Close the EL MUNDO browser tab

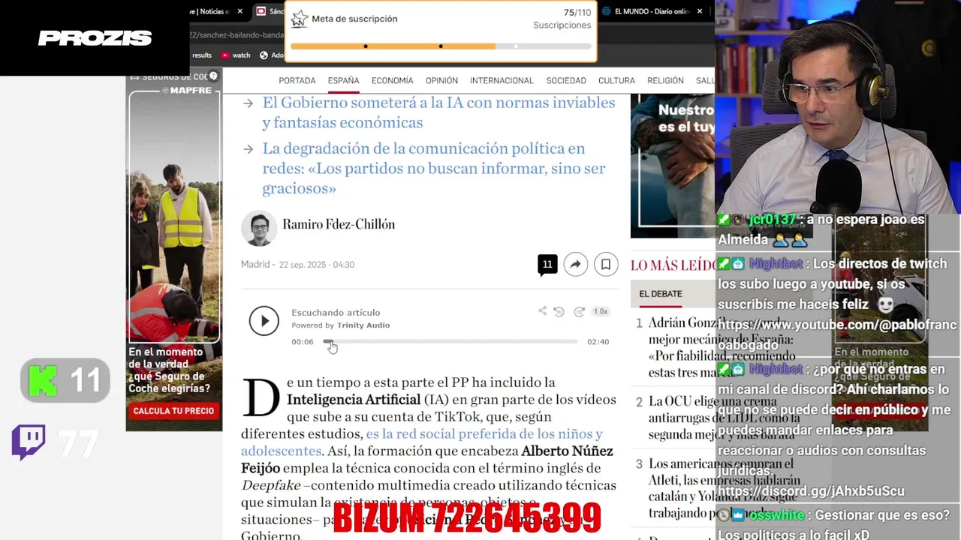pyautogui.click(x=700, y=11)
